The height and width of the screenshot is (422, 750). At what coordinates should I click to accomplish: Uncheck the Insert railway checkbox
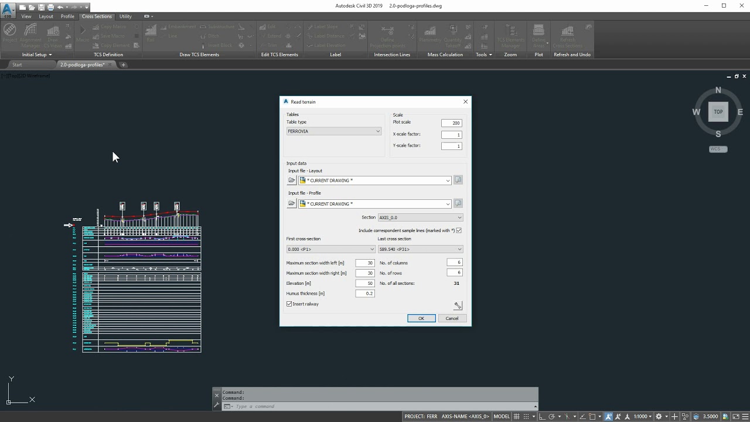[x=289, y=304]
